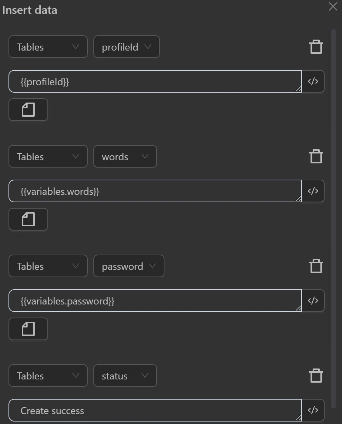Click the paste icon under password field

pos(28,329)
